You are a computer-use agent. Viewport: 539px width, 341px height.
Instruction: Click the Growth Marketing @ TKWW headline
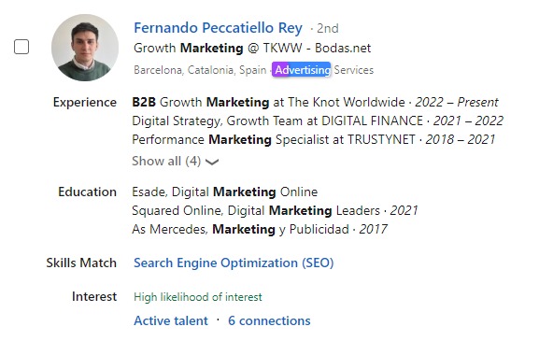(x=252, y=49)
